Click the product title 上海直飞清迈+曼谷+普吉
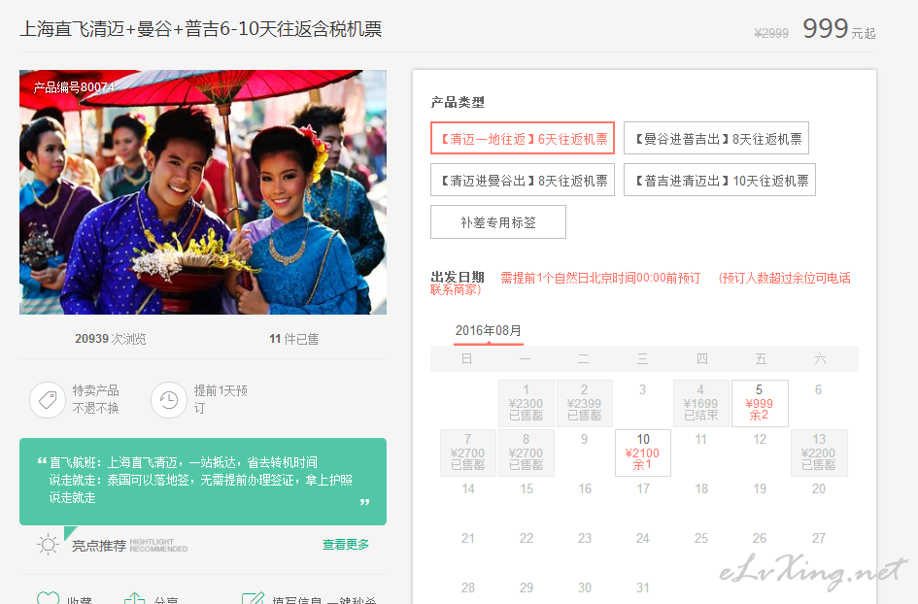 coord(201,29)
